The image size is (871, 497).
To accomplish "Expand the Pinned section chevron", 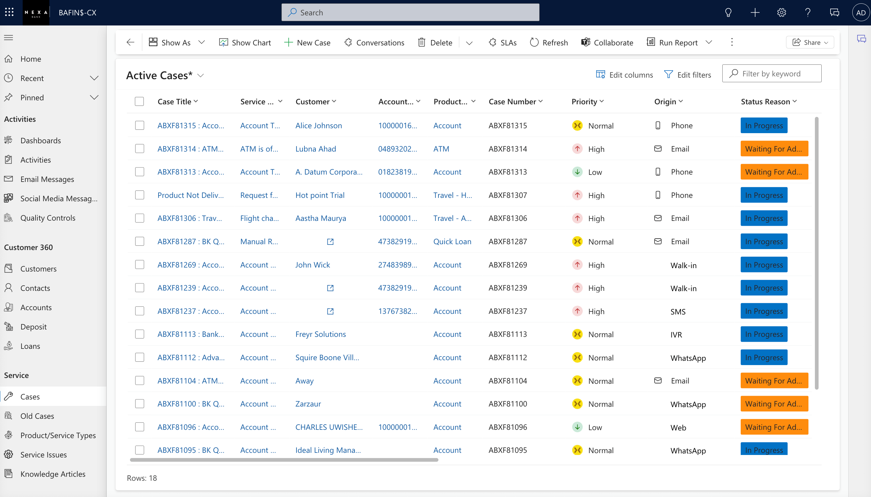I will coord(94,98).
